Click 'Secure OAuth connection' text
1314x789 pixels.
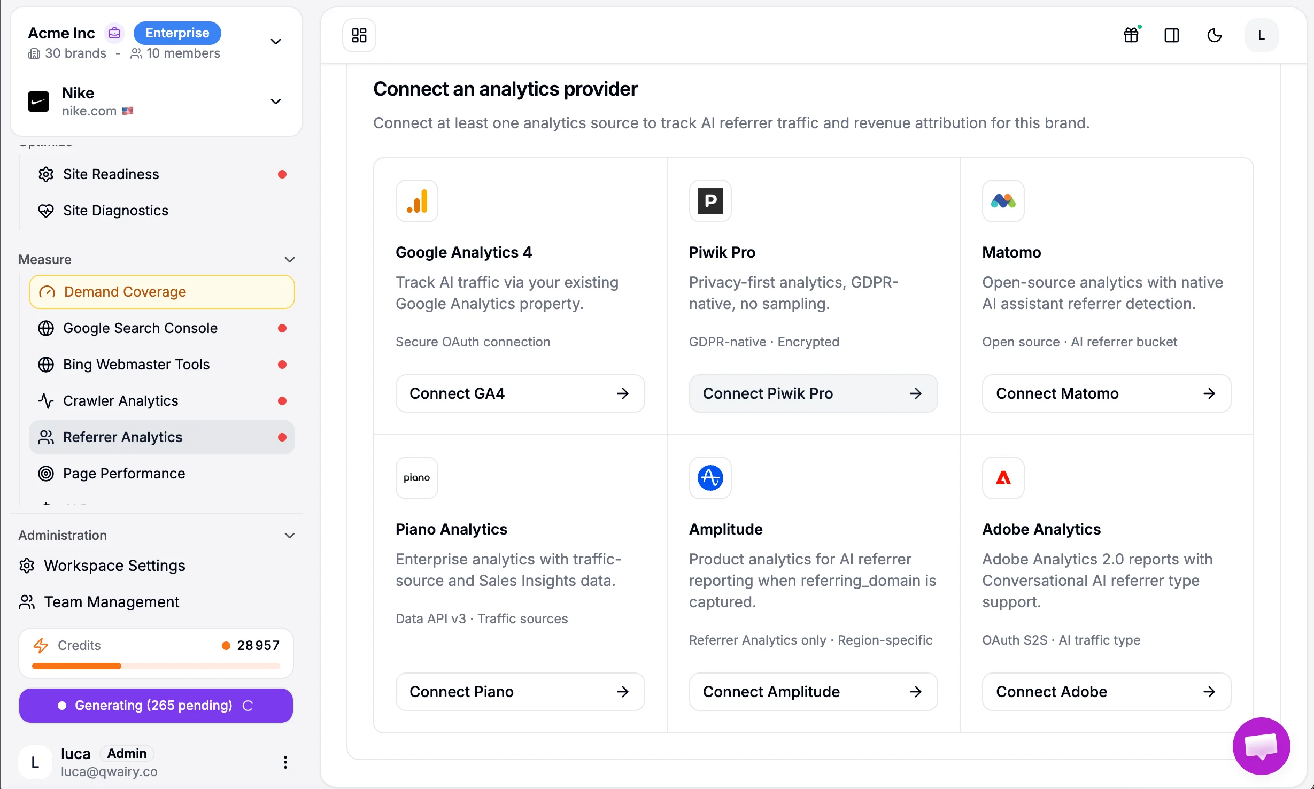tap(473, 342)
